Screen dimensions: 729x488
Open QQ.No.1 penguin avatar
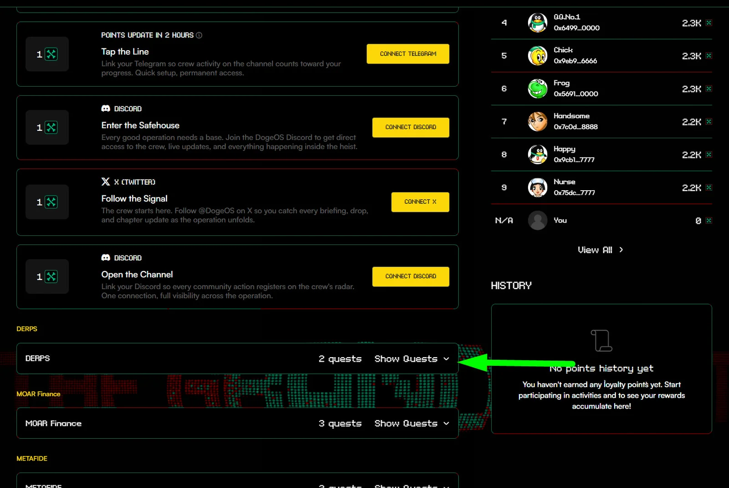[x=538, y=22]
